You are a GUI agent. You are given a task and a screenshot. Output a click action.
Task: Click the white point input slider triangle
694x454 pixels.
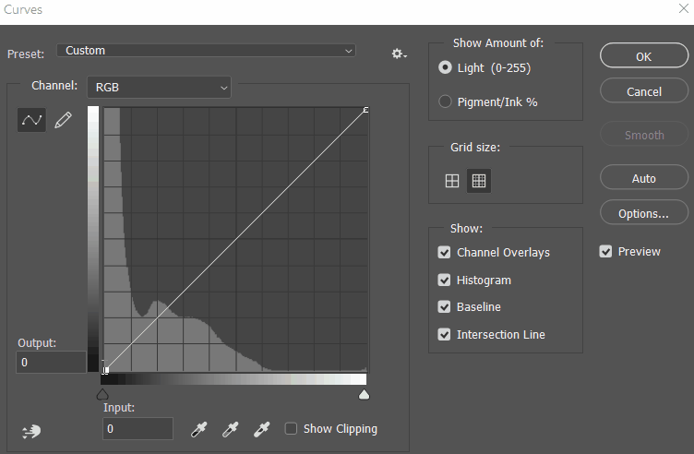pos(364,394)
